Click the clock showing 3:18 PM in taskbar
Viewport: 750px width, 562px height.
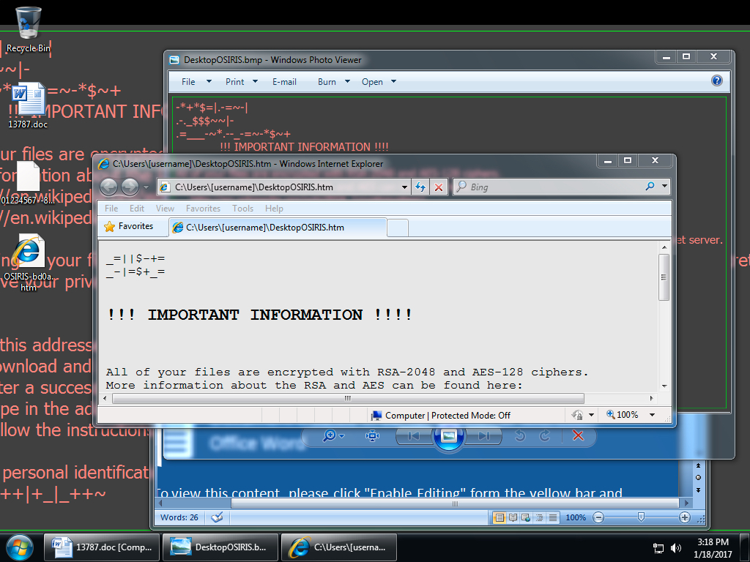point(713,548)
